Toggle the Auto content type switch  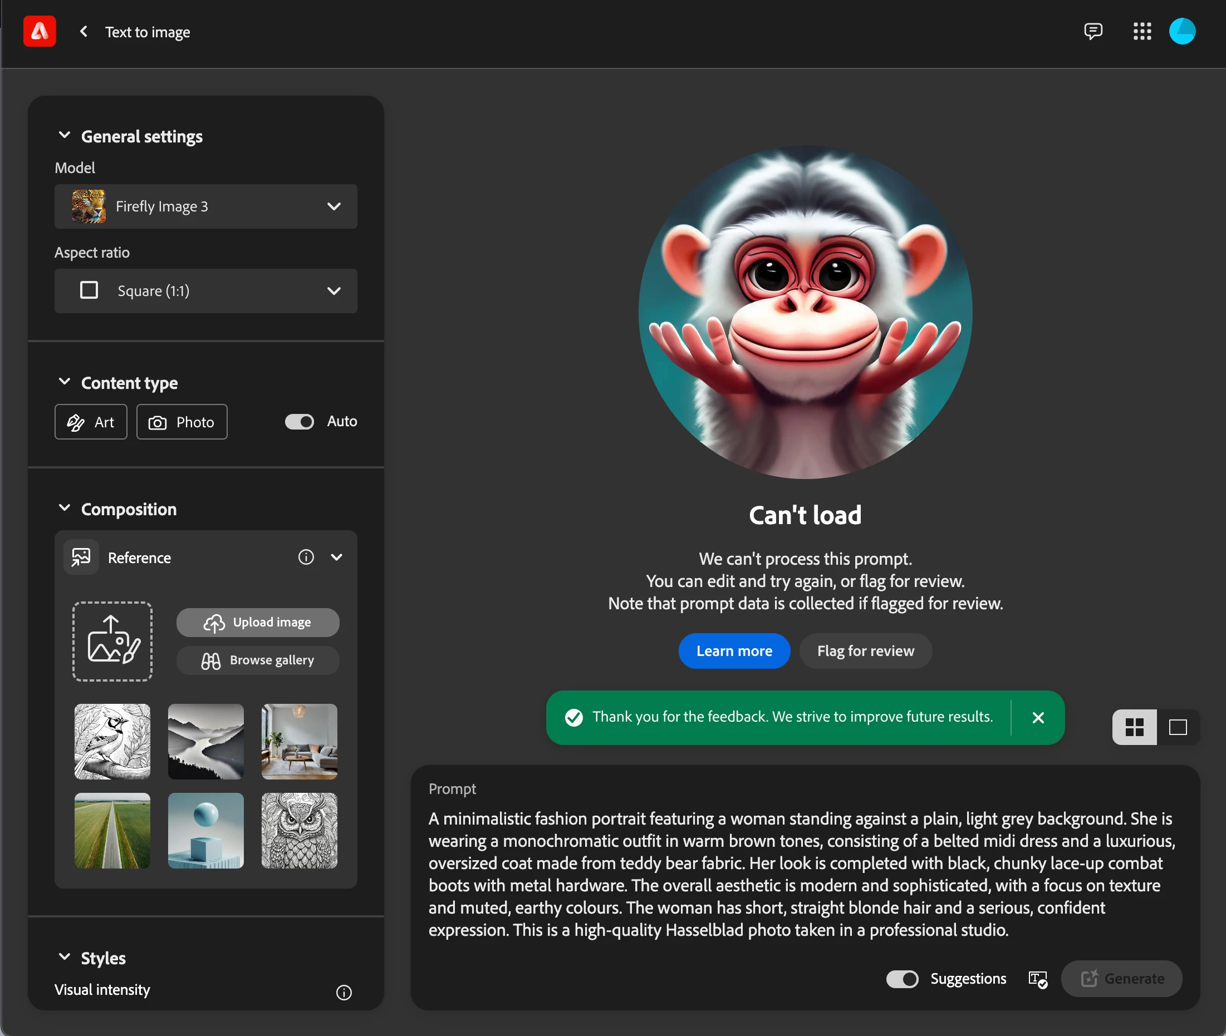point(299,422)
